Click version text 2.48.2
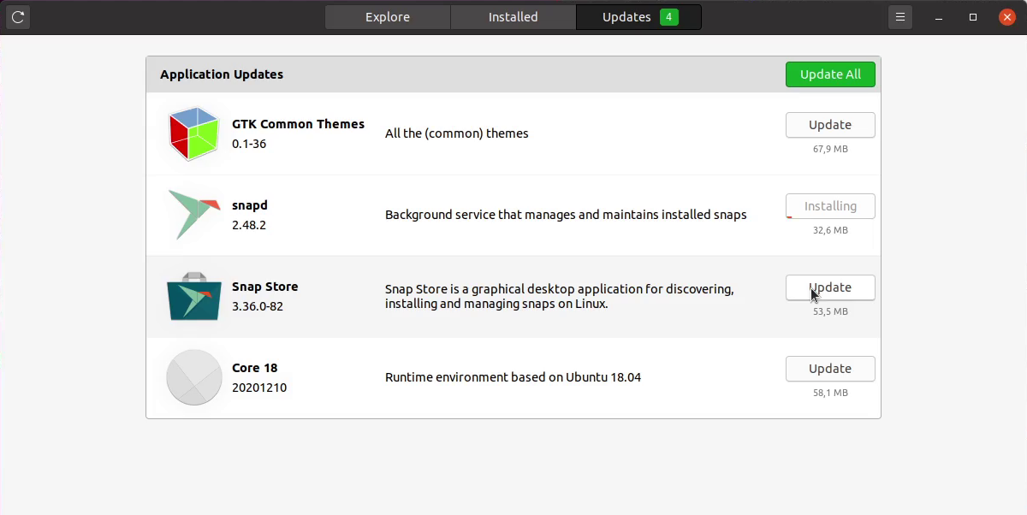This screenshot has height=515, width=1027. click(x=249, y=225)
